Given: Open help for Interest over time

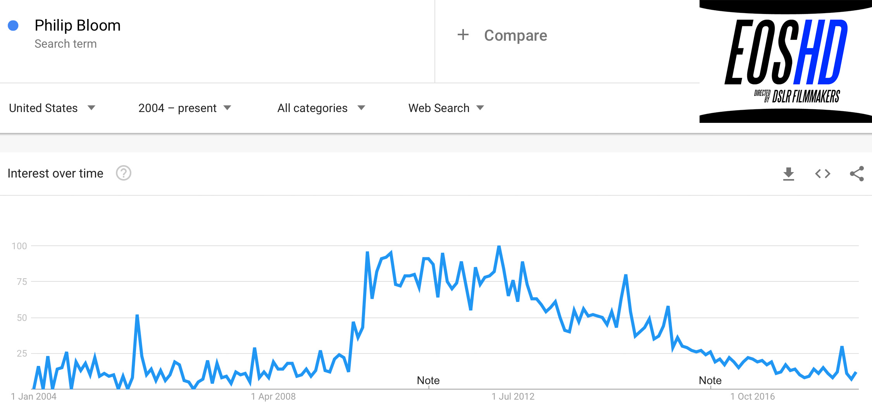Looking at the screenshot, I should coord(124,173).
